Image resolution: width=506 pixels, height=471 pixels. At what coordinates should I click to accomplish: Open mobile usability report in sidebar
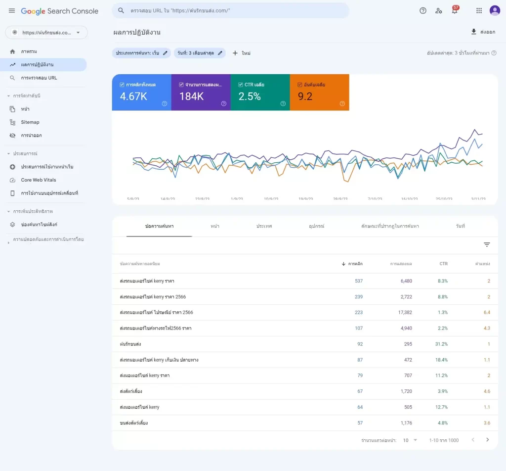(43, 193)
